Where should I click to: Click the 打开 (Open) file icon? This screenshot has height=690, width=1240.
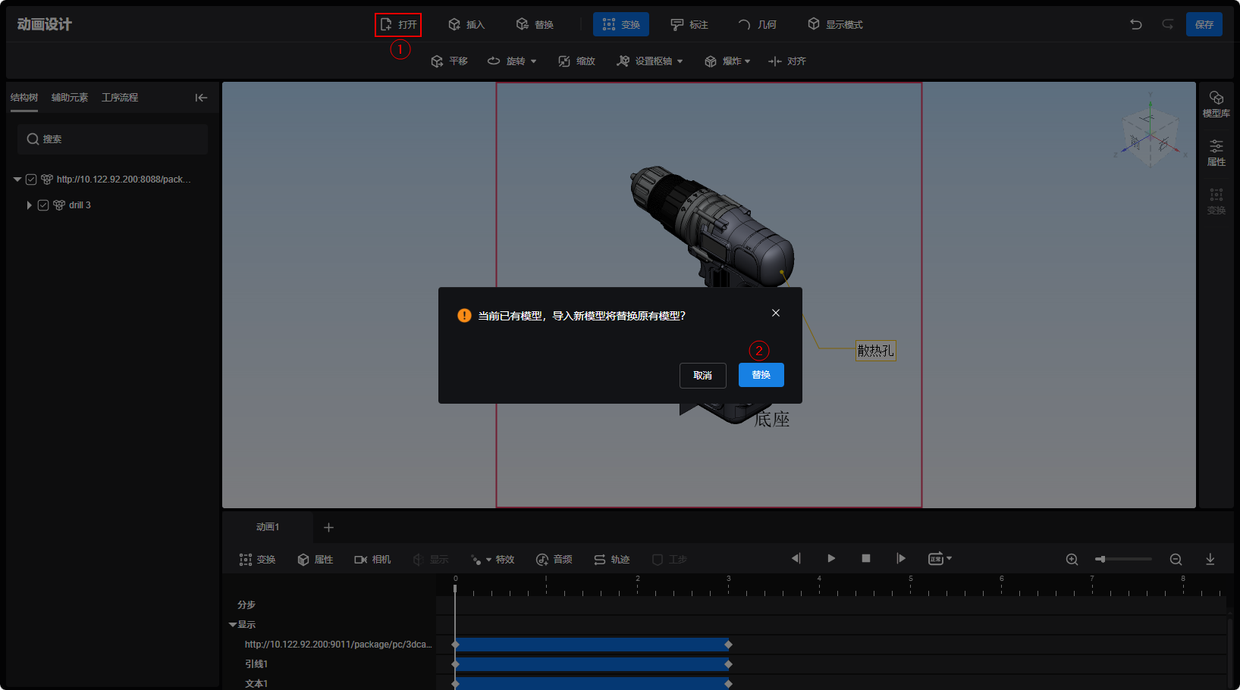(x=387, y=25)
